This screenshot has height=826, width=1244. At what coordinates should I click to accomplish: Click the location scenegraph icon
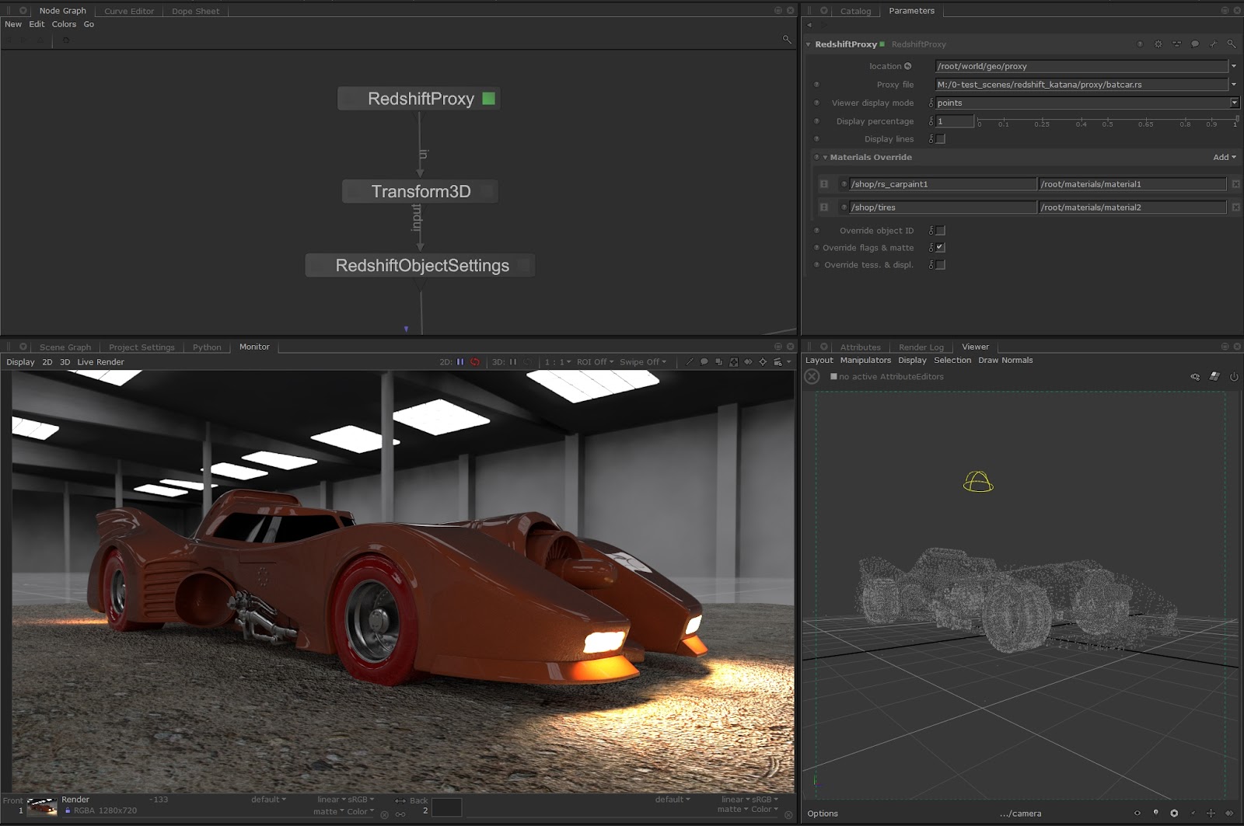tap(907, 66)
